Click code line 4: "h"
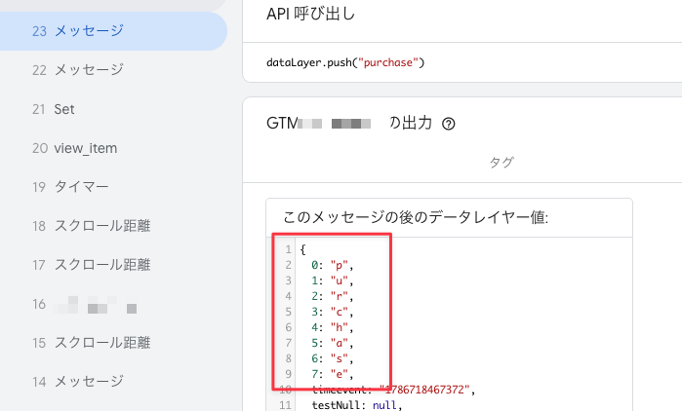 pyautogui.click(x=333, y=327)
